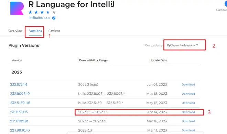Screen dimensions: 227x134
Task: Expand the PyCharm Professional compatibility dropdown
Action: pyautogui.click(x=183, y=45)
